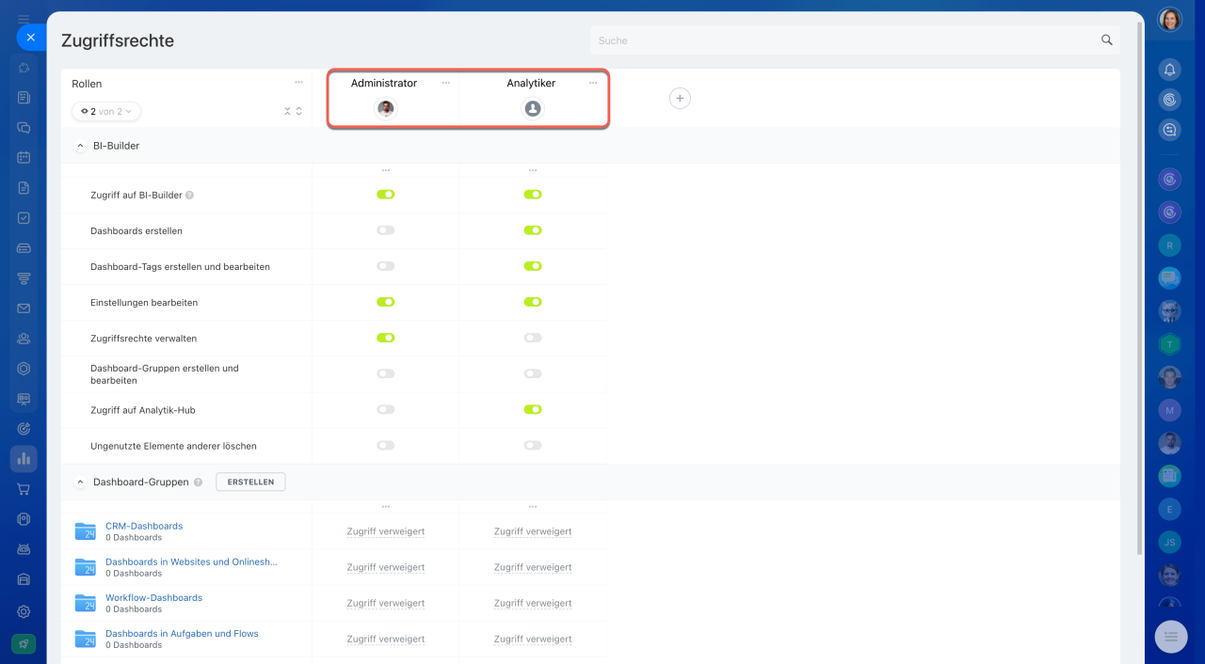The width and height of the screenshot is (1205, 664).
Task: Collapse all sections with the collapse arrows icon
Action: (288, 111)
